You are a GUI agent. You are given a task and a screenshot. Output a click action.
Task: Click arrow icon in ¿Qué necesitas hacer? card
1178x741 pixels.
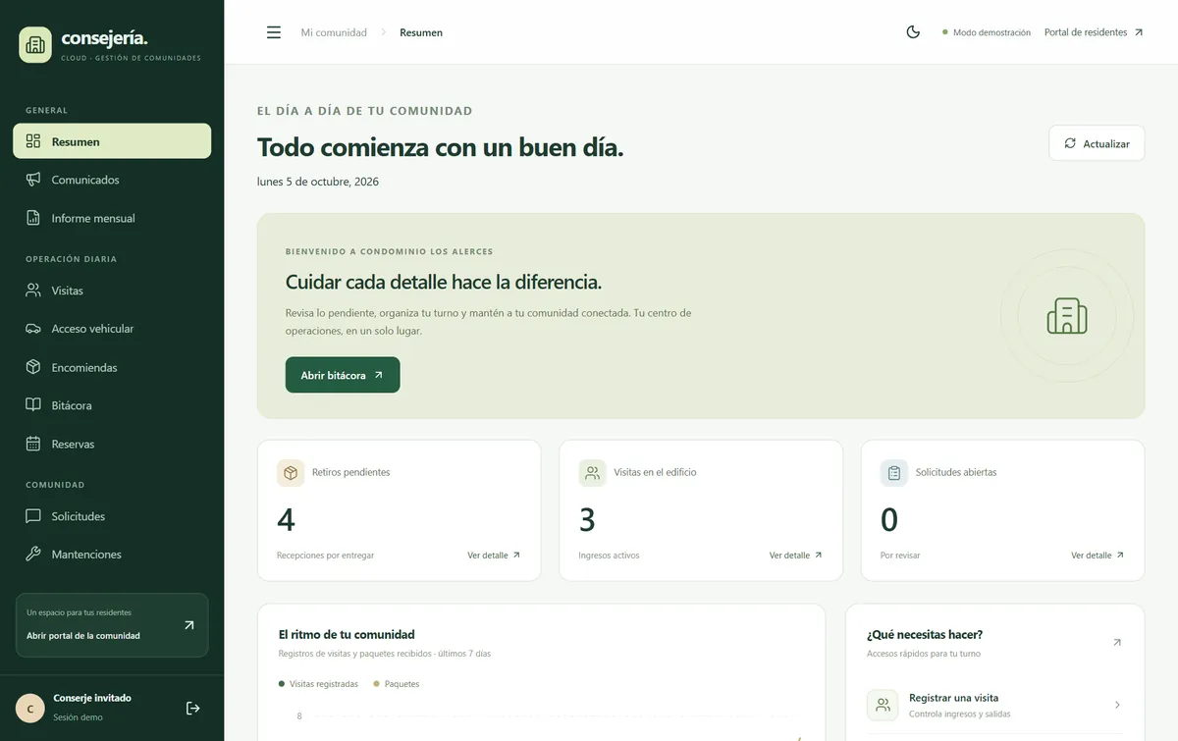1117,643
